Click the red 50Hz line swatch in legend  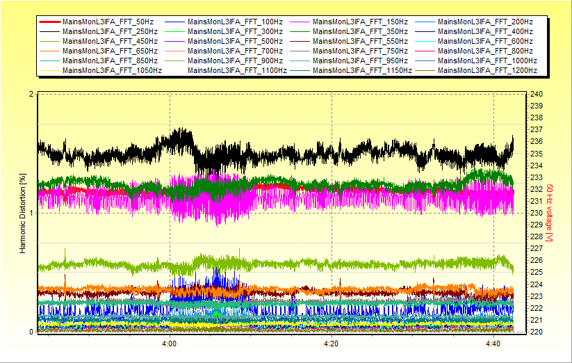click(49, 22)
